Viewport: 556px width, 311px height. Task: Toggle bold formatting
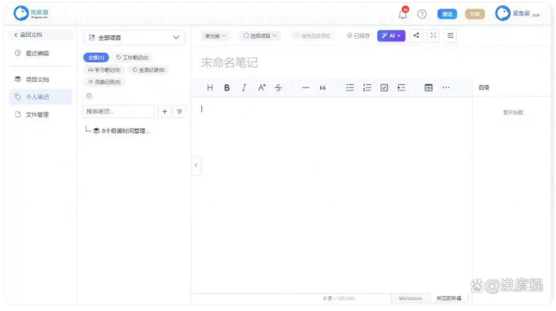tap(227, 87)
